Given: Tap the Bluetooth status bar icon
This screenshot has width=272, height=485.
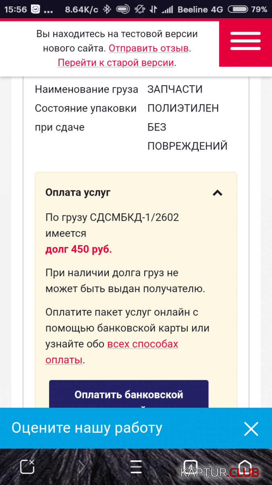Looking at the screenshot, I should point(107,9).
